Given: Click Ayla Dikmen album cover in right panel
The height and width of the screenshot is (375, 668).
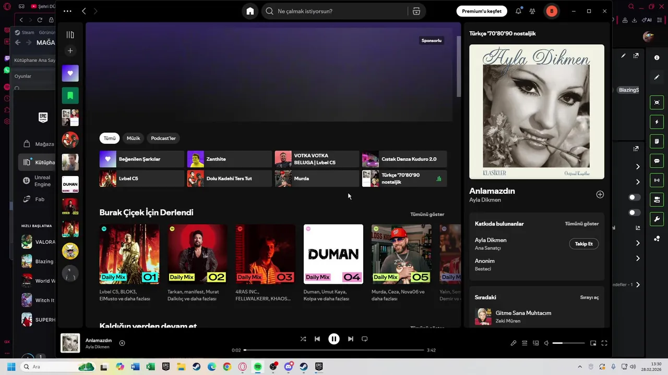Looking at the screenshot, I should [536, 111].
